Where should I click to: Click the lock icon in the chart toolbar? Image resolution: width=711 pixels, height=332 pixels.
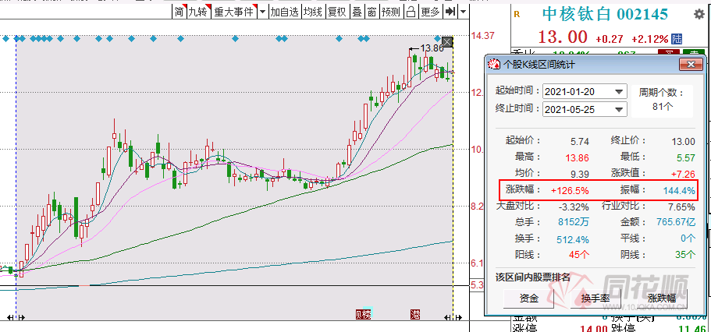coord(412,12)
